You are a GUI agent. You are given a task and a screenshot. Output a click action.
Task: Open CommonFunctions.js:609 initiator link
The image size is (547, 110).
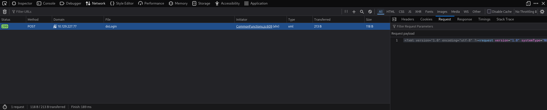(254, 26)
